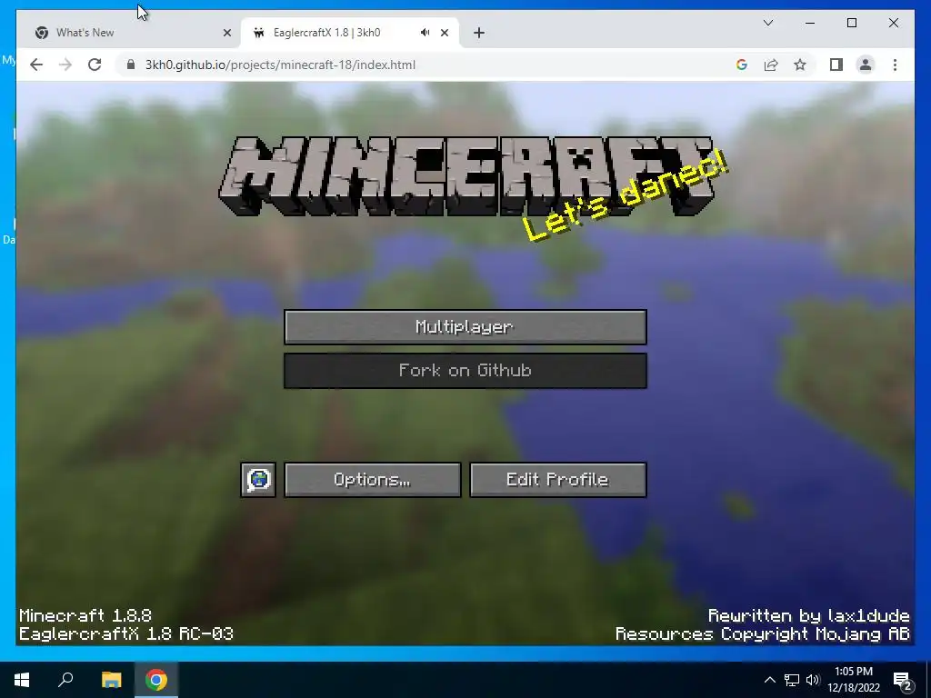Open the Chrome profile menu
Viewport: 931px width, 698px height.
[x=866, y=65]
